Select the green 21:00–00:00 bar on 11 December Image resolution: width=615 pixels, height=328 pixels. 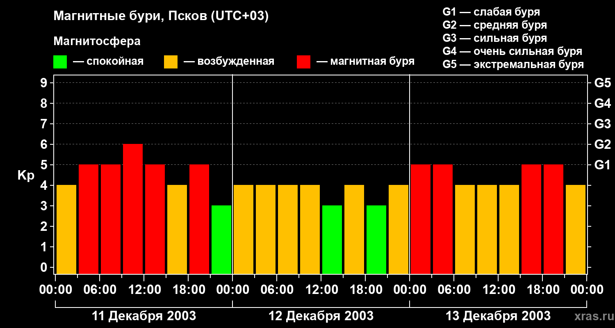click(x=221, y=240)
